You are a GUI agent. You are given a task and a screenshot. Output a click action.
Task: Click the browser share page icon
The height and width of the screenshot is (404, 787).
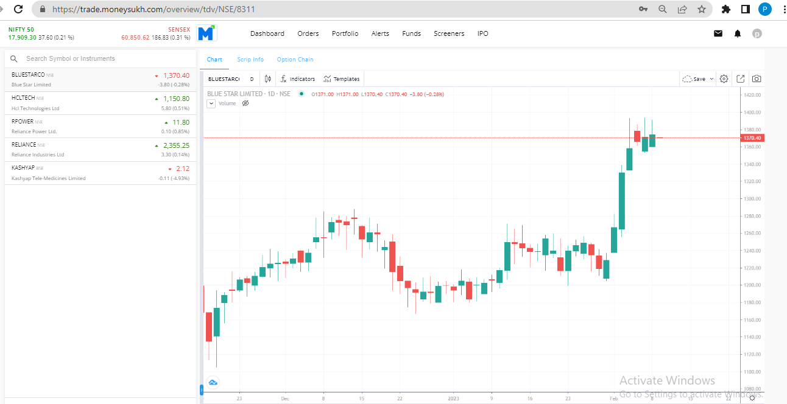[x=682, y=9]
